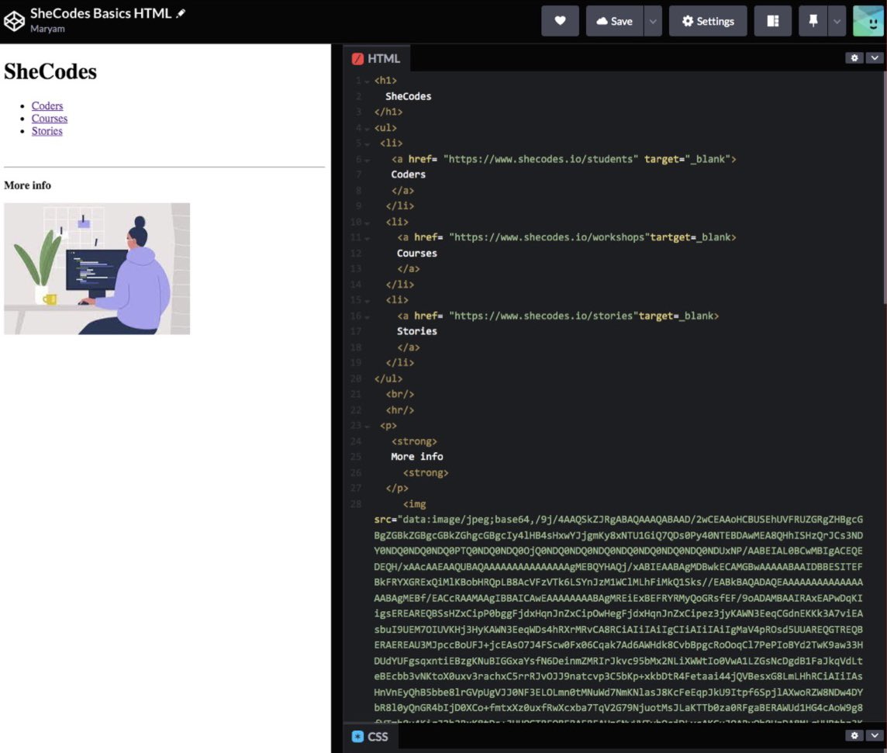Collapse the anchor fold arrow on line 16

click(x=367, y=317)
